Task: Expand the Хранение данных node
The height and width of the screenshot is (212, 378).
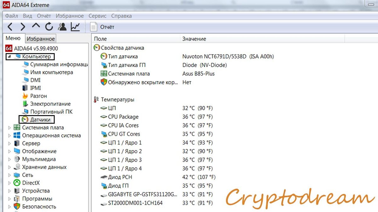Action: tap(9, 167)
